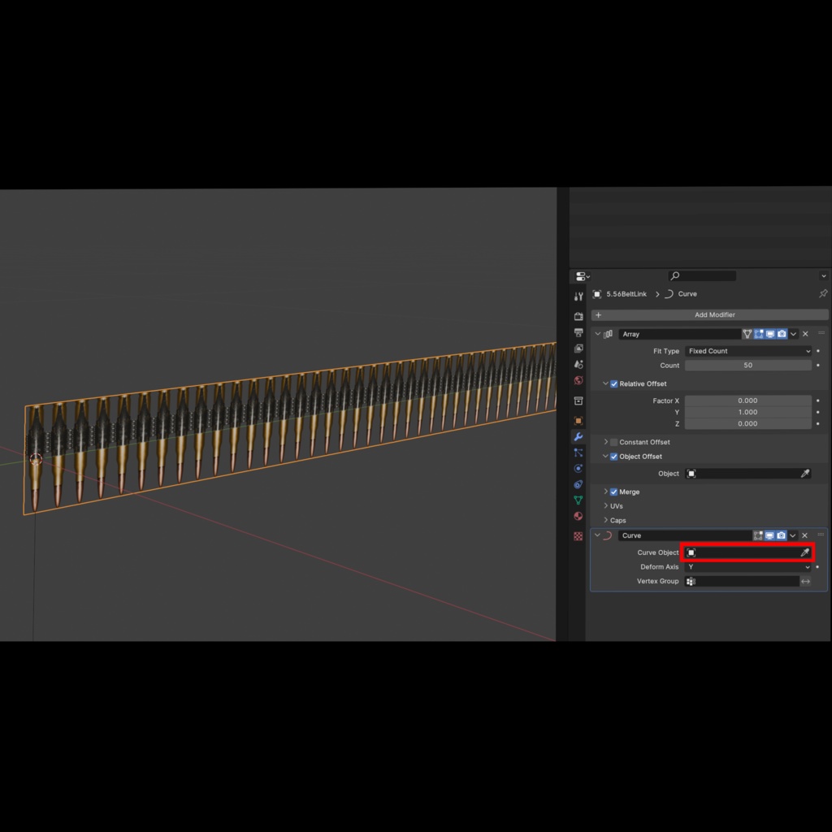
Task: Open the Object properties icon
Action: pyautogui.click(x=578, y=421)
